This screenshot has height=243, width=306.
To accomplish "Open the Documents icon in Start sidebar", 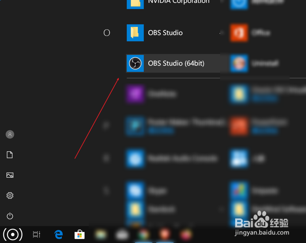I will (x=10, y=155).
